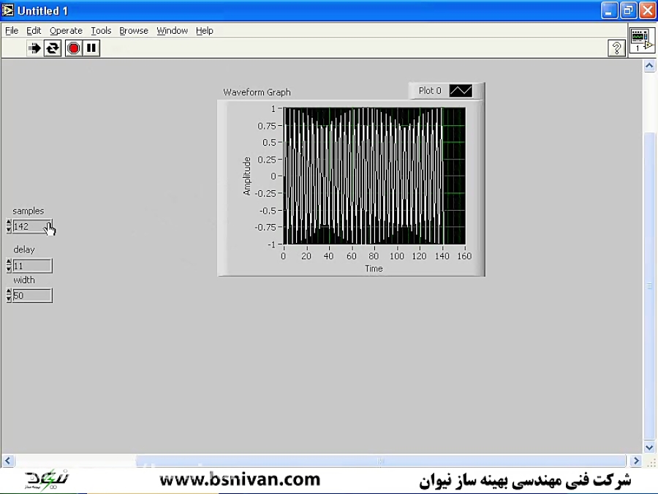
Task: Click the Plot 0 legend label
Action: point(430,90)
